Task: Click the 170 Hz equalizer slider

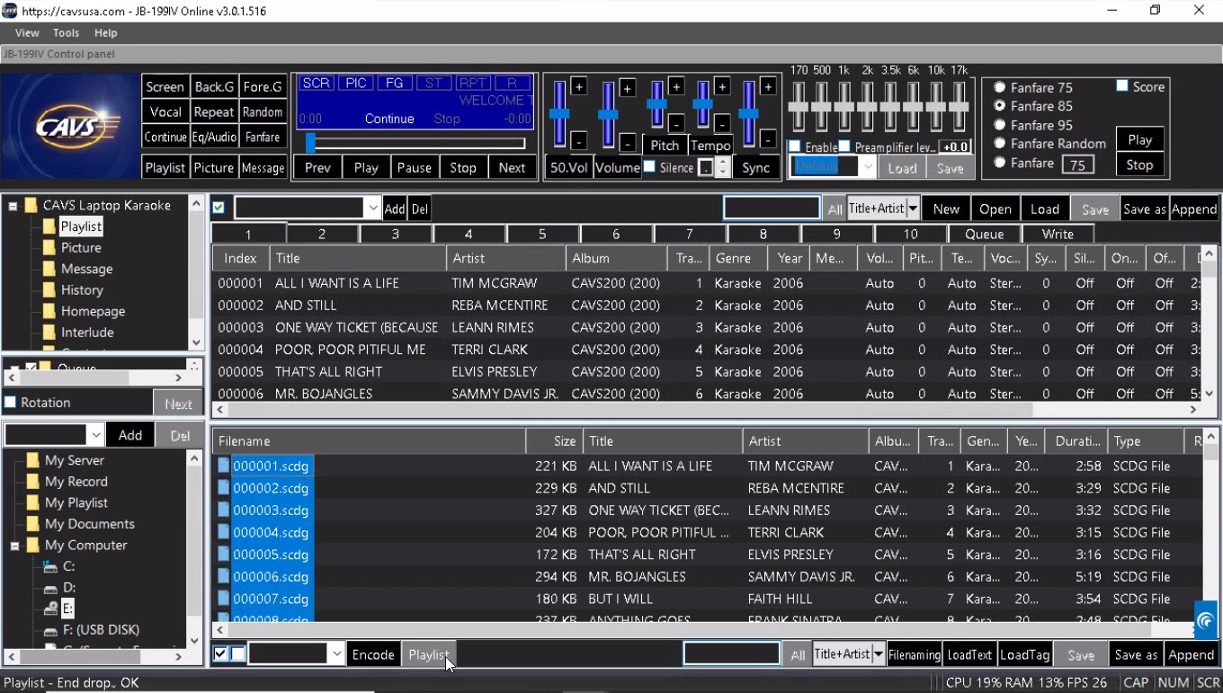Action: pos(798,106)
